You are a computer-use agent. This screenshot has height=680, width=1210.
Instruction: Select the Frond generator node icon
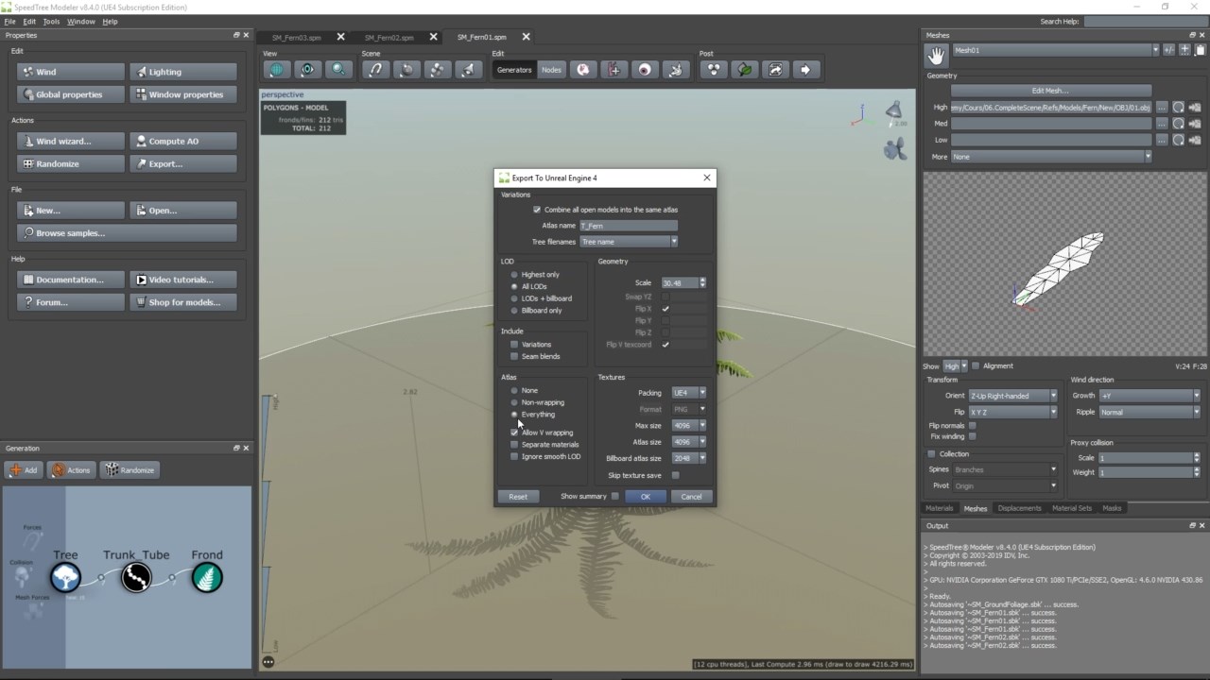click(x=207, y=577)
